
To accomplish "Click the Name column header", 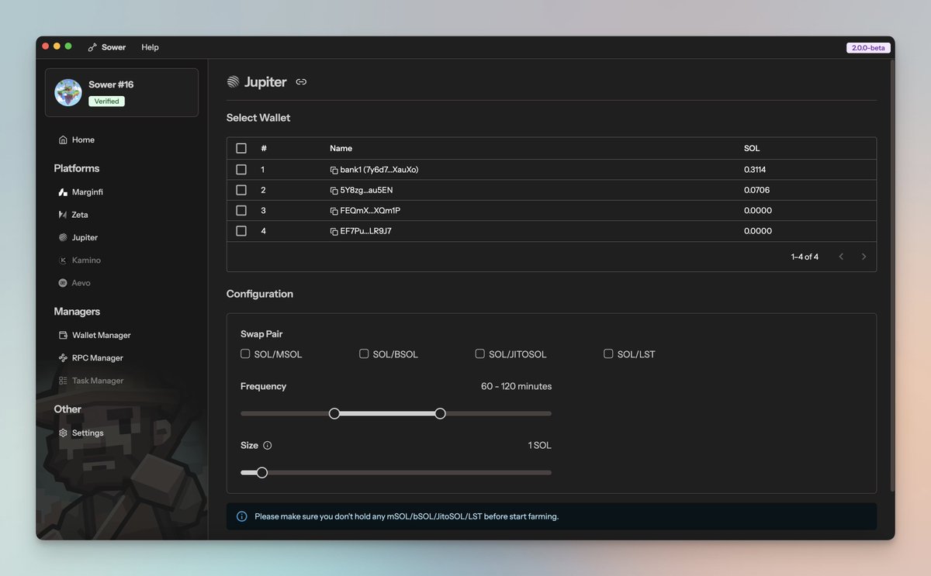I will tap(341, 148).
